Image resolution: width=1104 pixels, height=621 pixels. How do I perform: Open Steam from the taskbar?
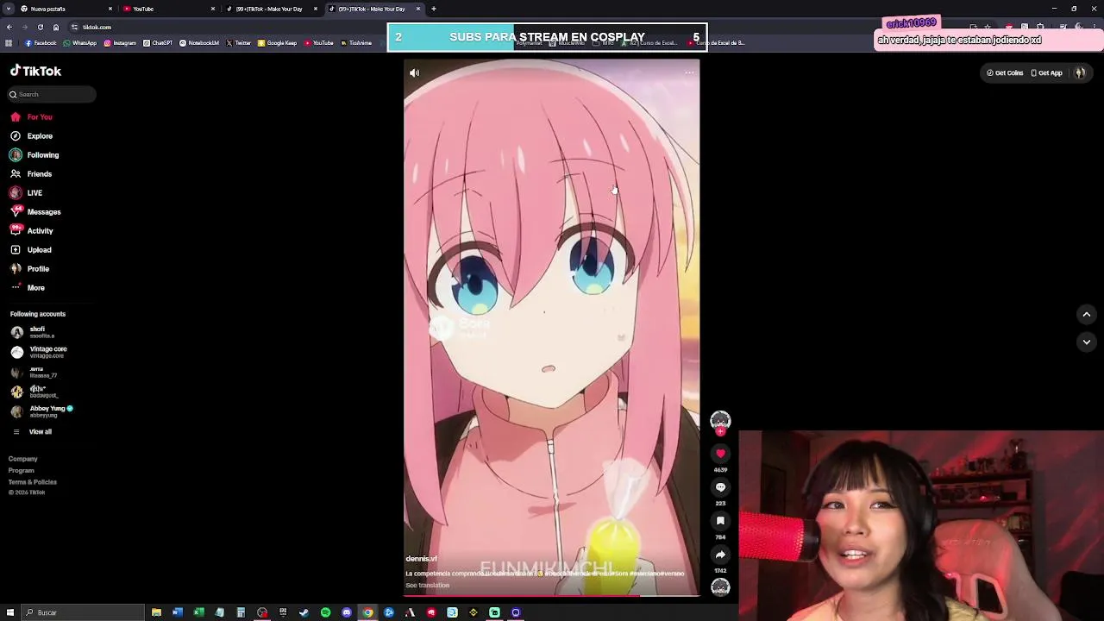click(x=304, y=612)
